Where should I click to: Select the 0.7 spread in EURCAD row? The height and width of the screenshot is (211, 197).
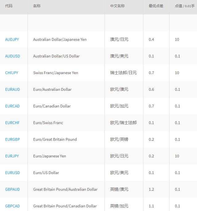[151, 106]
